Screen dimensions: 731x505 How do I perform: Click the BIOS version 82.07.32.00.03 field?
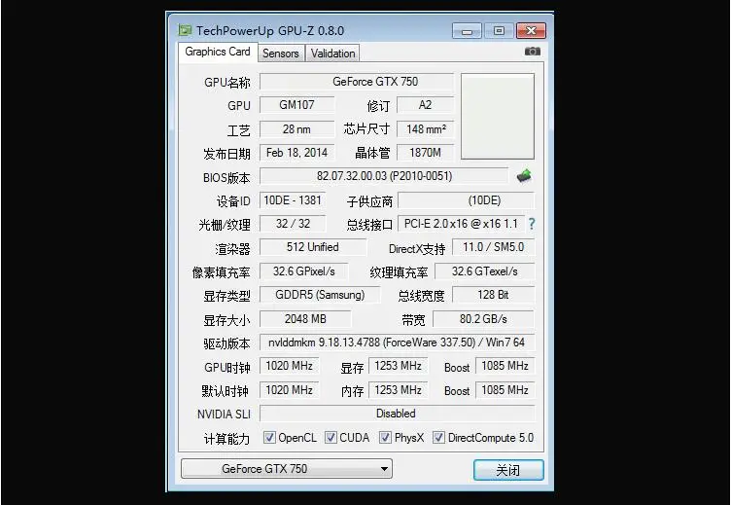pyautogui.click(x=384, y=176)
